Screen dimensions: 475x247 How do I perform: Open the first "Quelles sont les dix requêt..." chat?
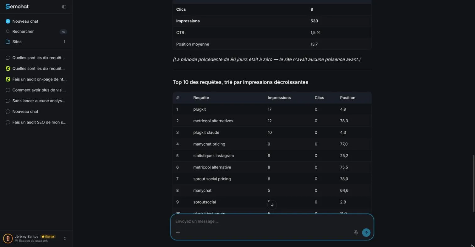click(x=36, y=58)
